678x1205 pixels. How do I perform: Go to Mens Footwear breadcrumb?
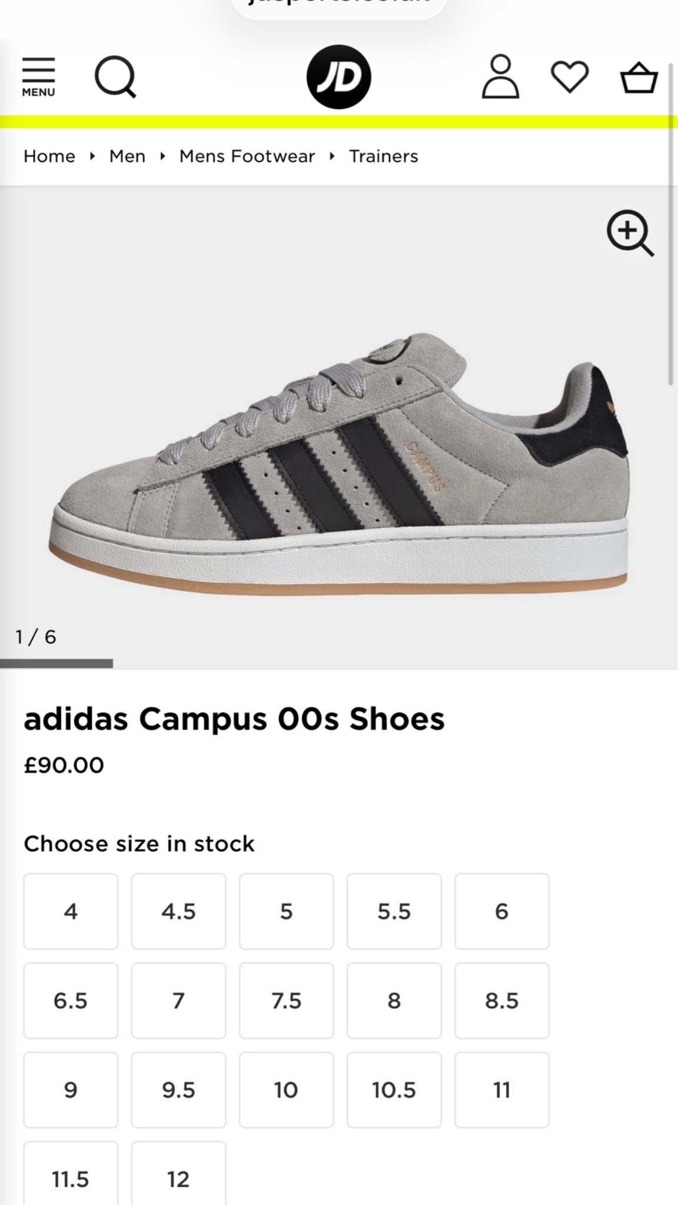click(247, 157)
